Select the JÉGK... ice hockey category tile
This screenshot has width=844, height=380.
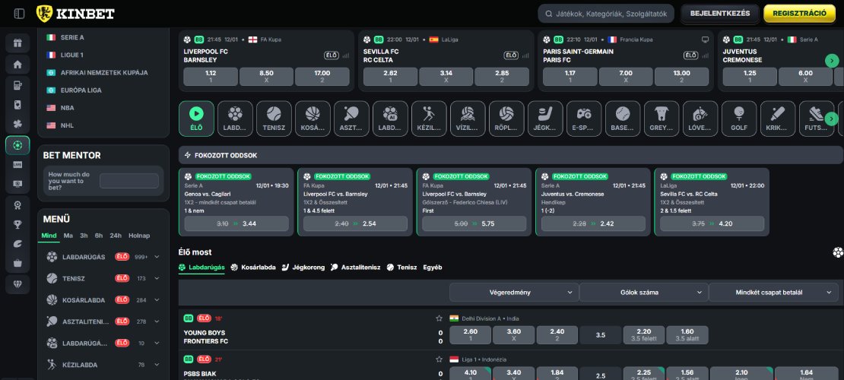click(x=545, y=119)
